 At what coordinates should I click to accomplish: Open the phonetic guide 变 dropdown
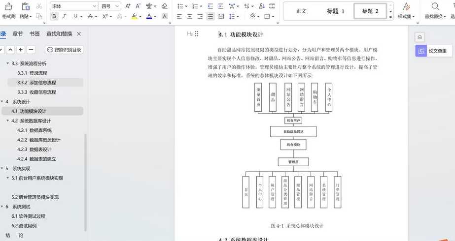155,6
